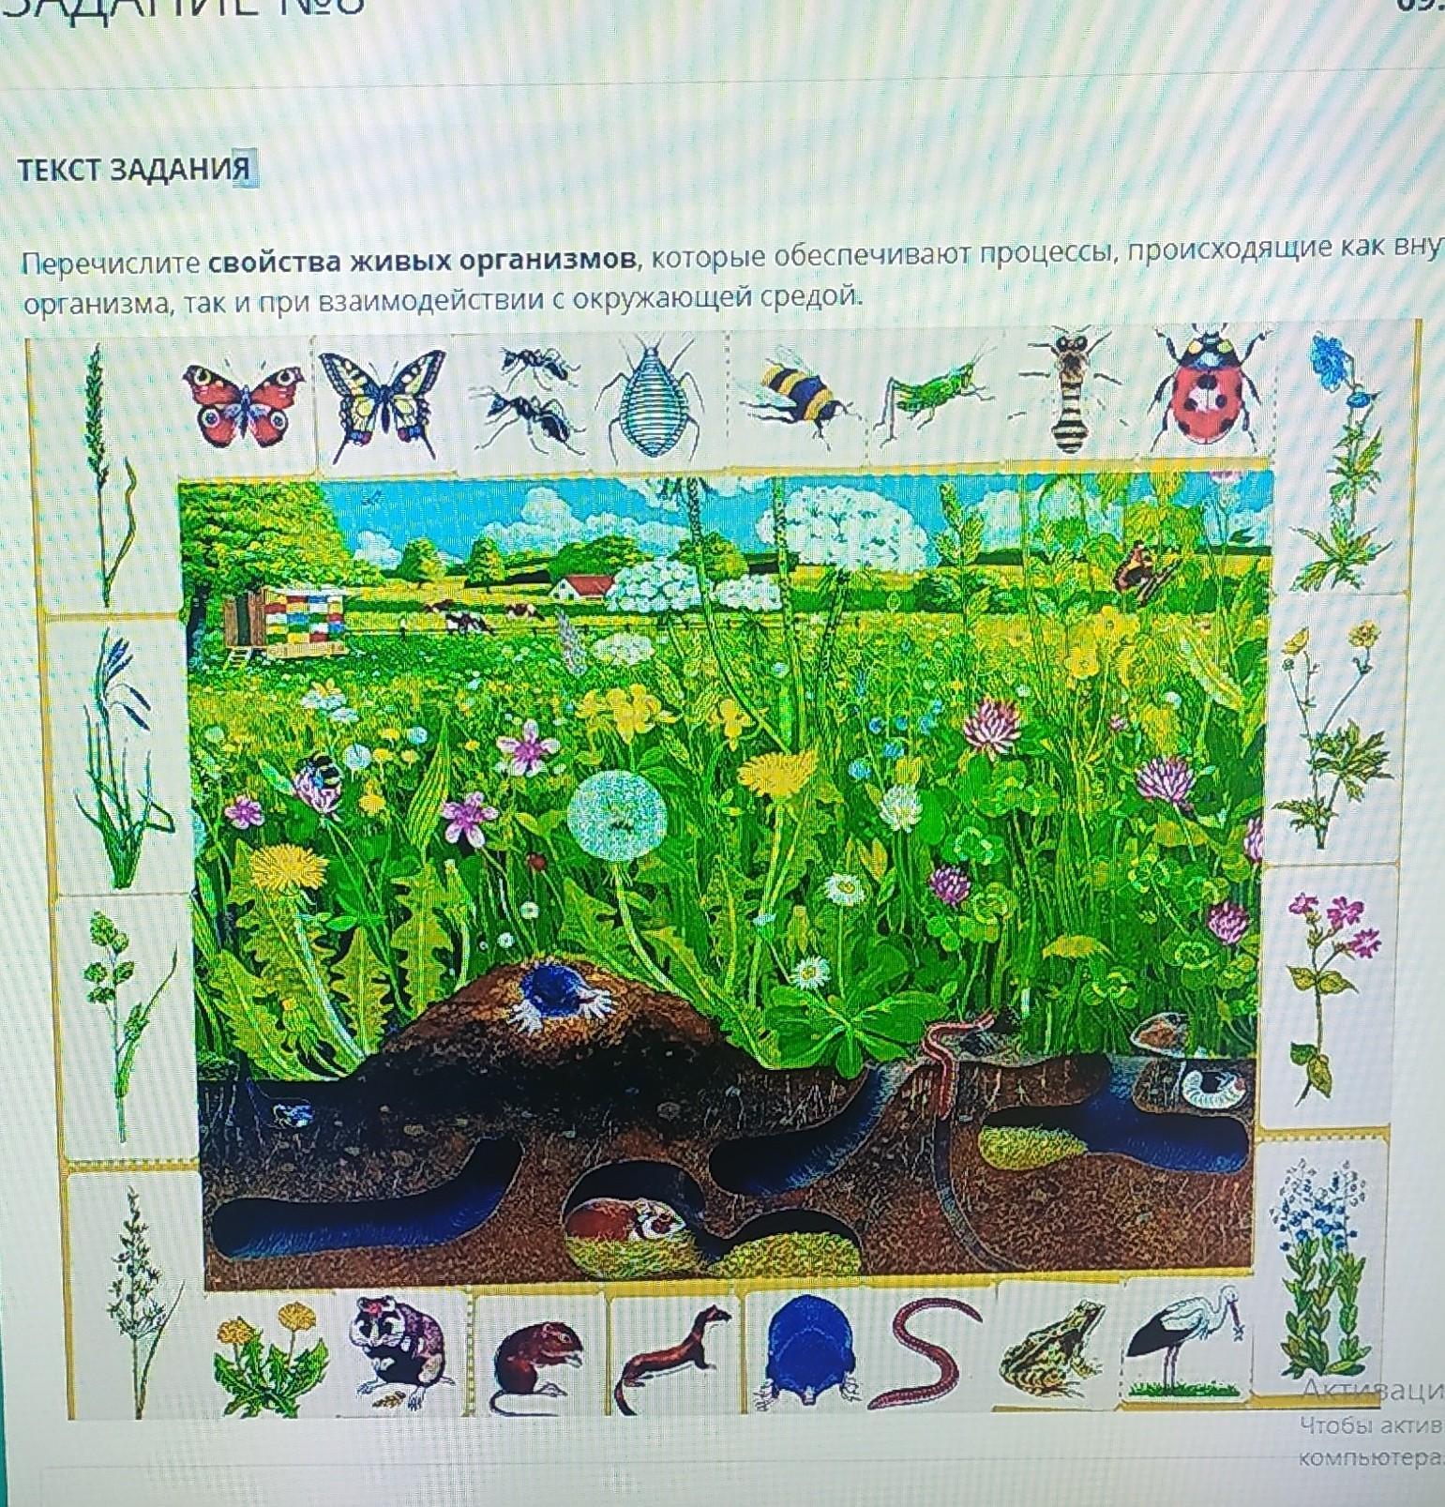Click the white stork picture
The image size is (1445, 1507).
click(x=1185, y=1341)
